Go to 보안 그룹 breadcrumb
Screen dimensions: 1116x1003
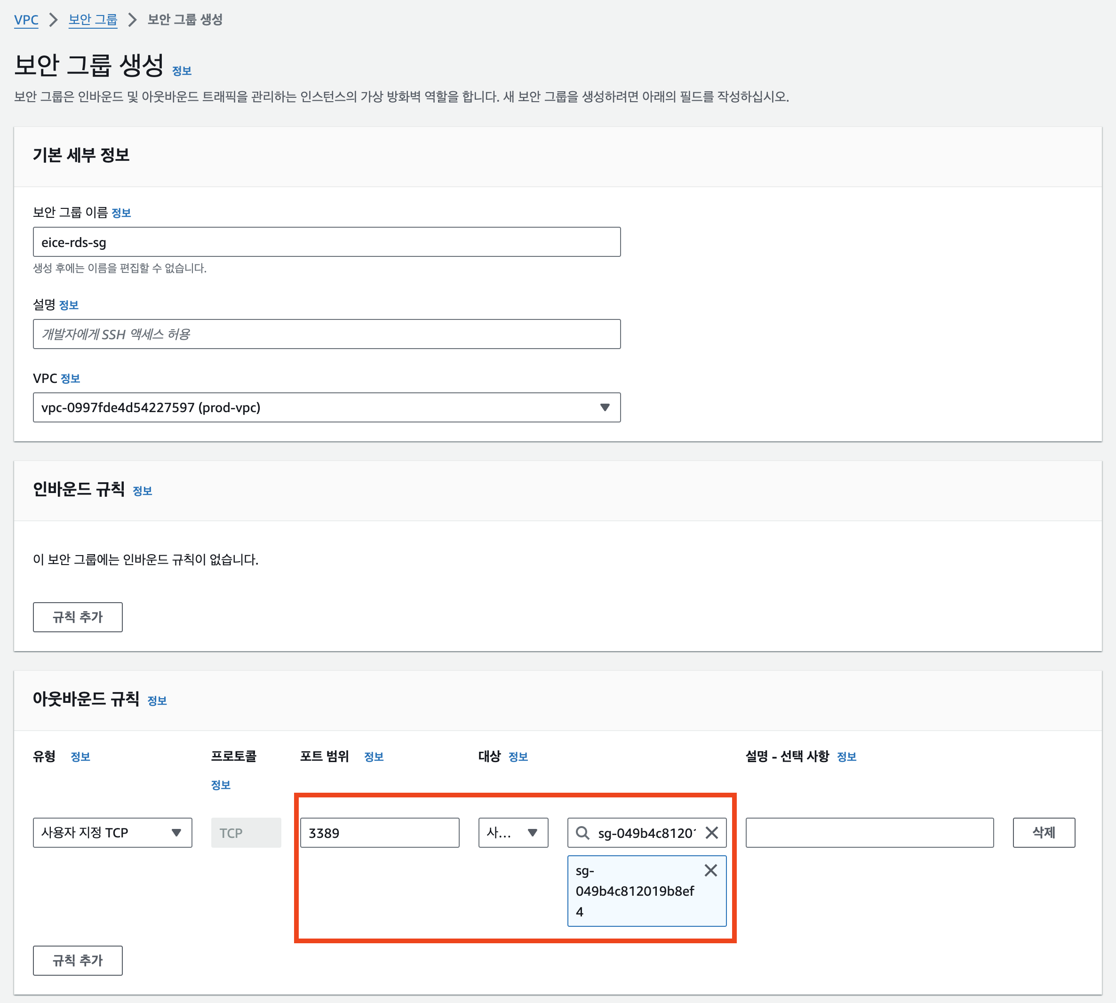pyautogui.click(x=93, y=20)
